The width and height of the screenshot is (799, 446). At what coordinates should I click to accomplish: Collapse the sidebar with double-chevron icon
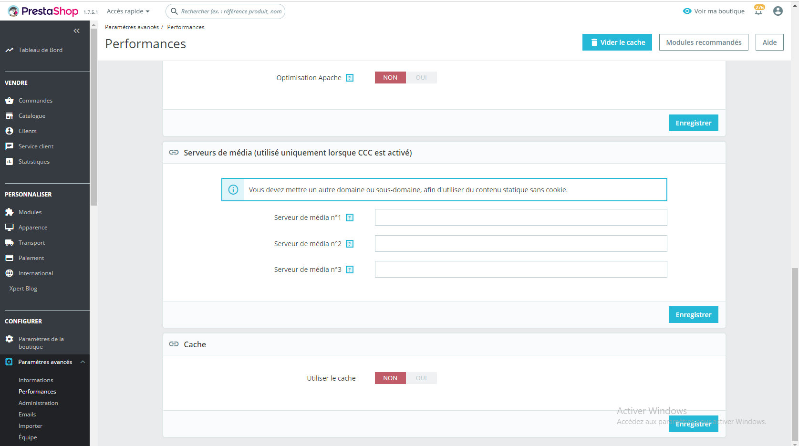[x=76, y=31]
